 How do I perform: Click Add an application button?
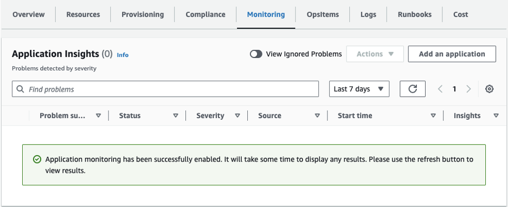[452, 54]
